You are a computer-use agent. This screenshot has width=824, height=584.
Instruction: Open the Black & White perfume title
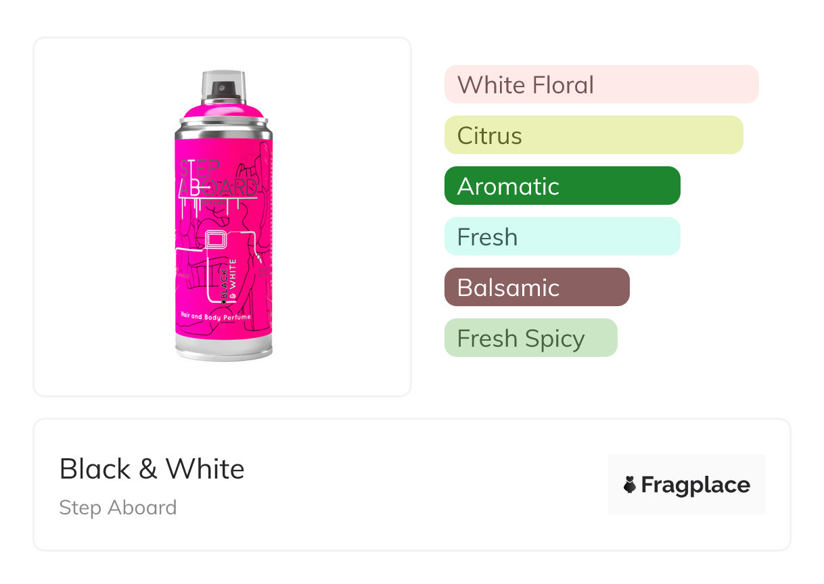(152, 468)
